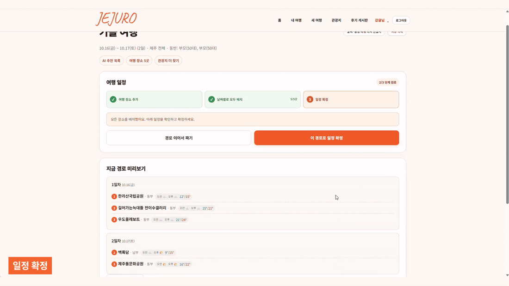Click the 지금 경로 미리보기 heading
509x286 pixels.
(x=126, y=169)
